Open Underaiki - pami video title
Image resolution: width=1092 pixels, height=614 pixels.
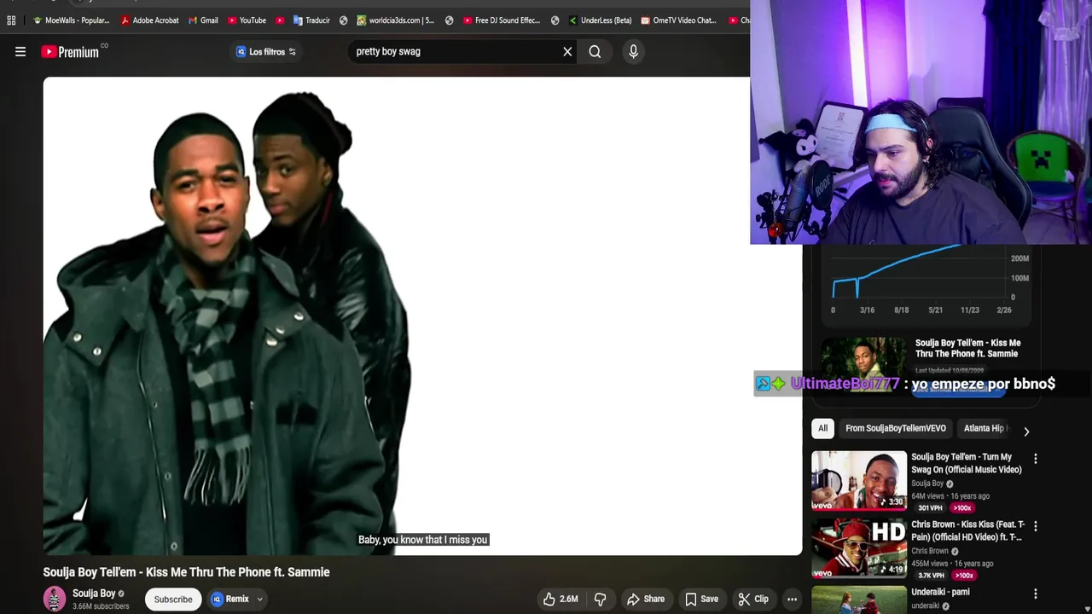pyautogui.click(x=940, y=592)
